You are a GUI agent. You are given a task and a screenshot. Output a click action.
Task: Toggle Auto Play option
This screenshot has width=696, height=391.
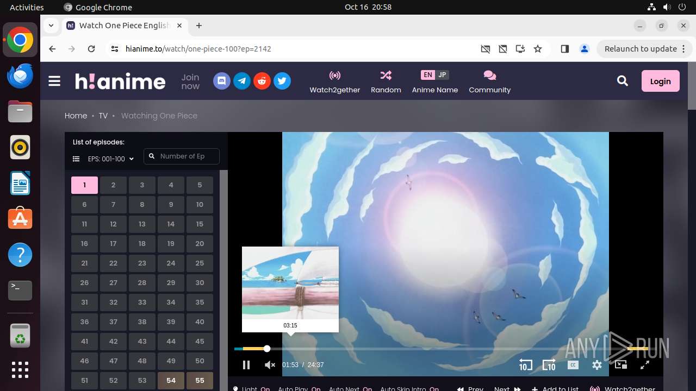click(x=299, y=388)
